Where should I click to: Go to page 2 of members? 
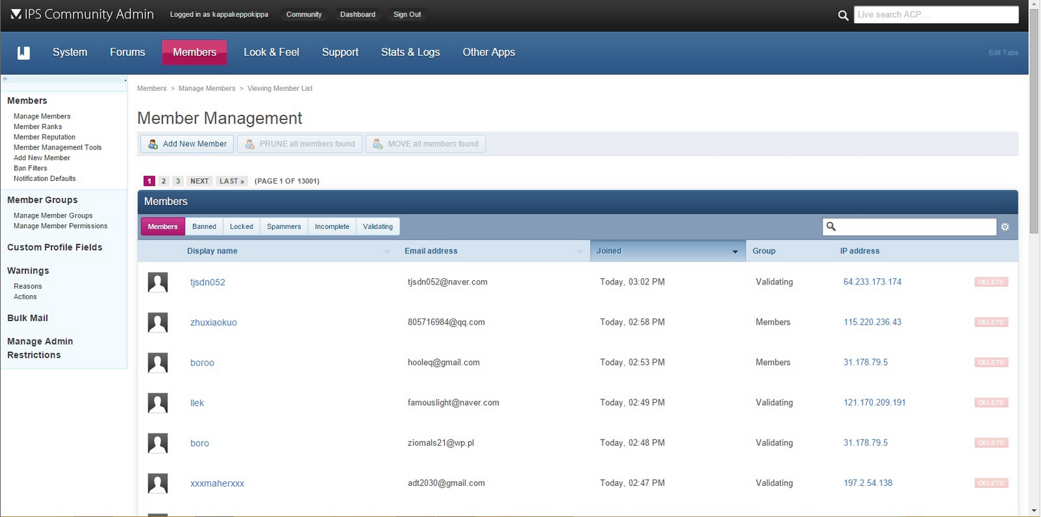[x=164, y=181]
